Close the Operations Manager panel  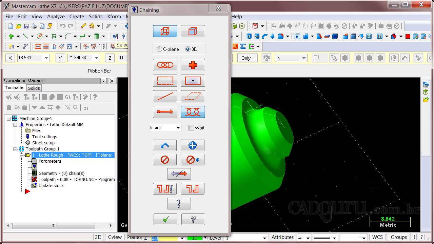(x=112, y=81)
